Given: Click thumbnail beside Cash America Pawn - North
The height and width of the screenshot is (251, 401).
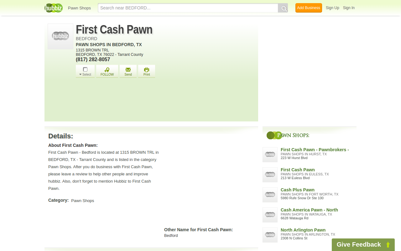Looking at the screenshot, I should click(270, 215).
